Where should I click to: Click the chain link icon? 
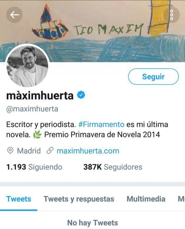point(50,151)
